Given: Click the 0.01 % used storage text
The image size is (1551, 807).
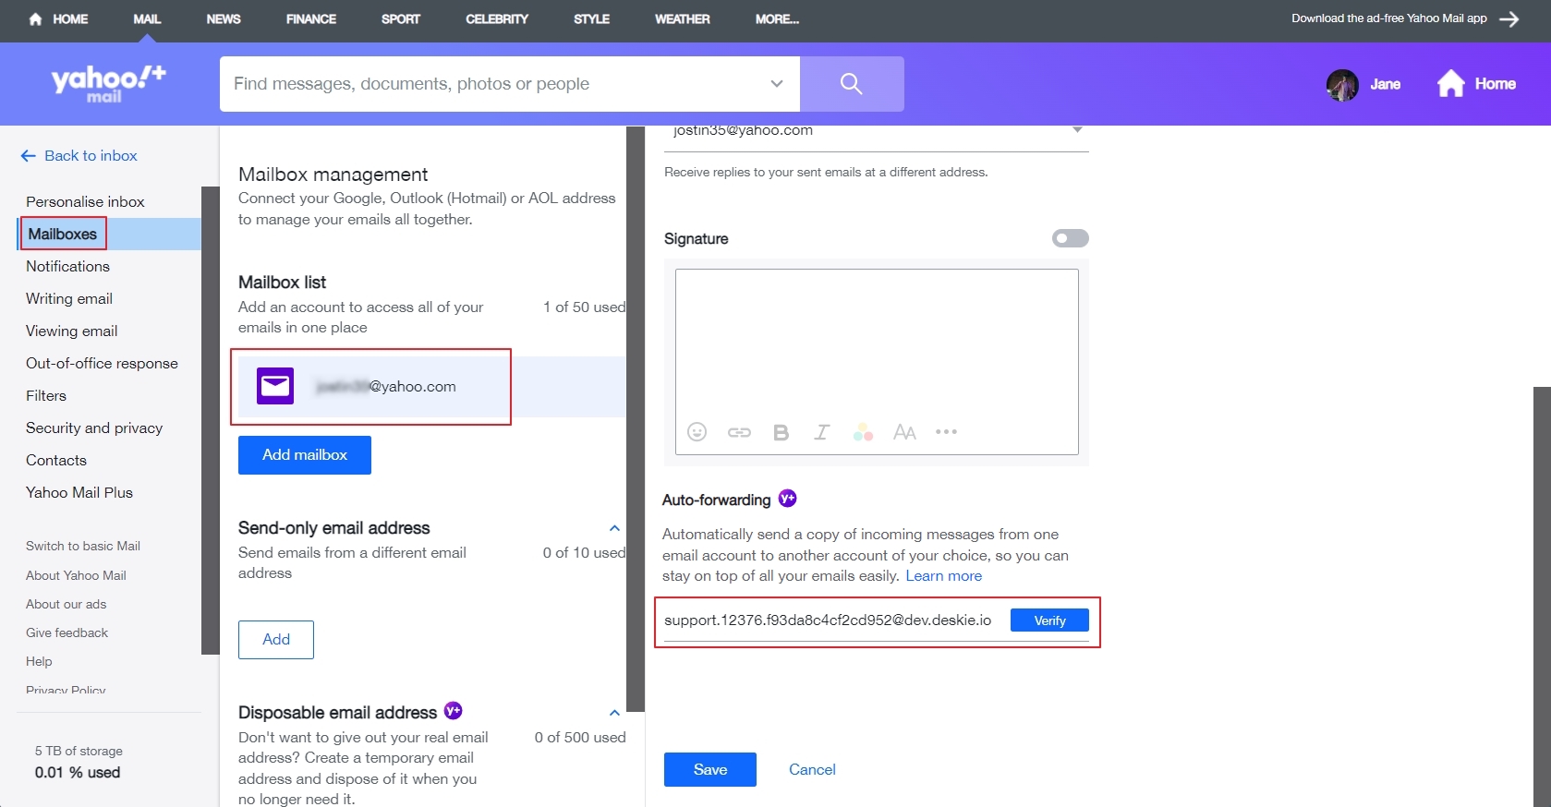Looking at the screenshot, I should [x=78, y=773].
